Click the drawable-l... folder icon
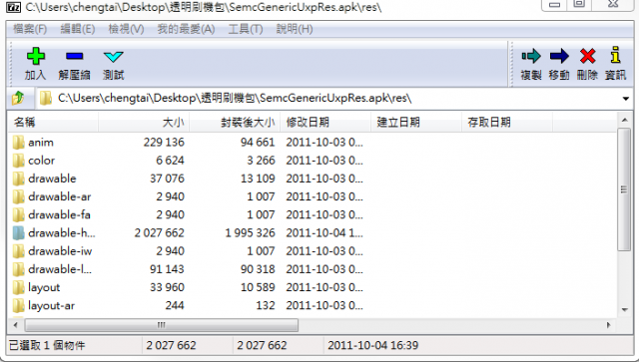Image resolution: width=639 pixels, height=362 pixels. (18, 269)
